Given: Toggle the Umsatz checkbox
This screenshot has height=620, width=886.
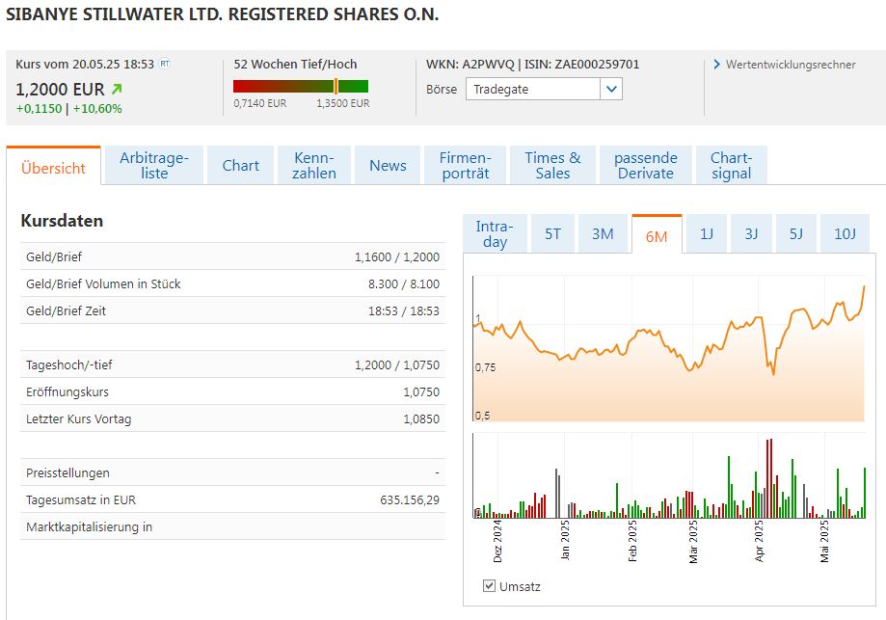Looking at the screenshot, I should [489, 586].
